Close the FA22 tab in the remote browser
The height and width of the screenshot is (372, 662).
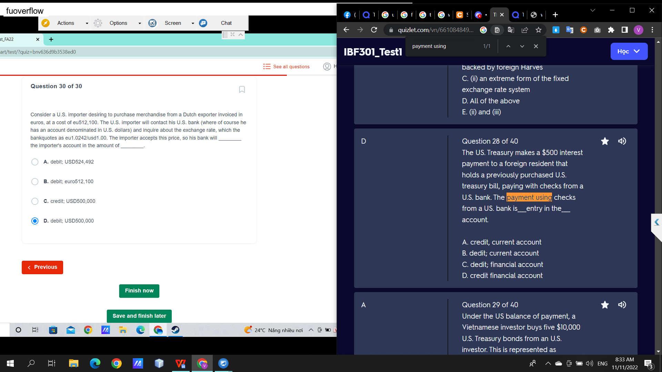(38, 40)
